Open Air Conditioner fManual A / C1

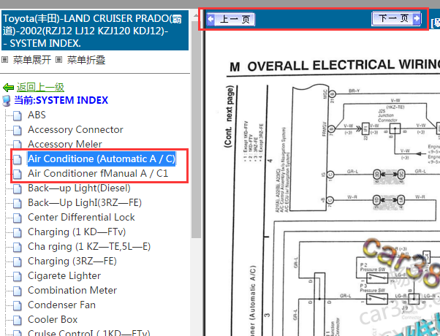98,173
